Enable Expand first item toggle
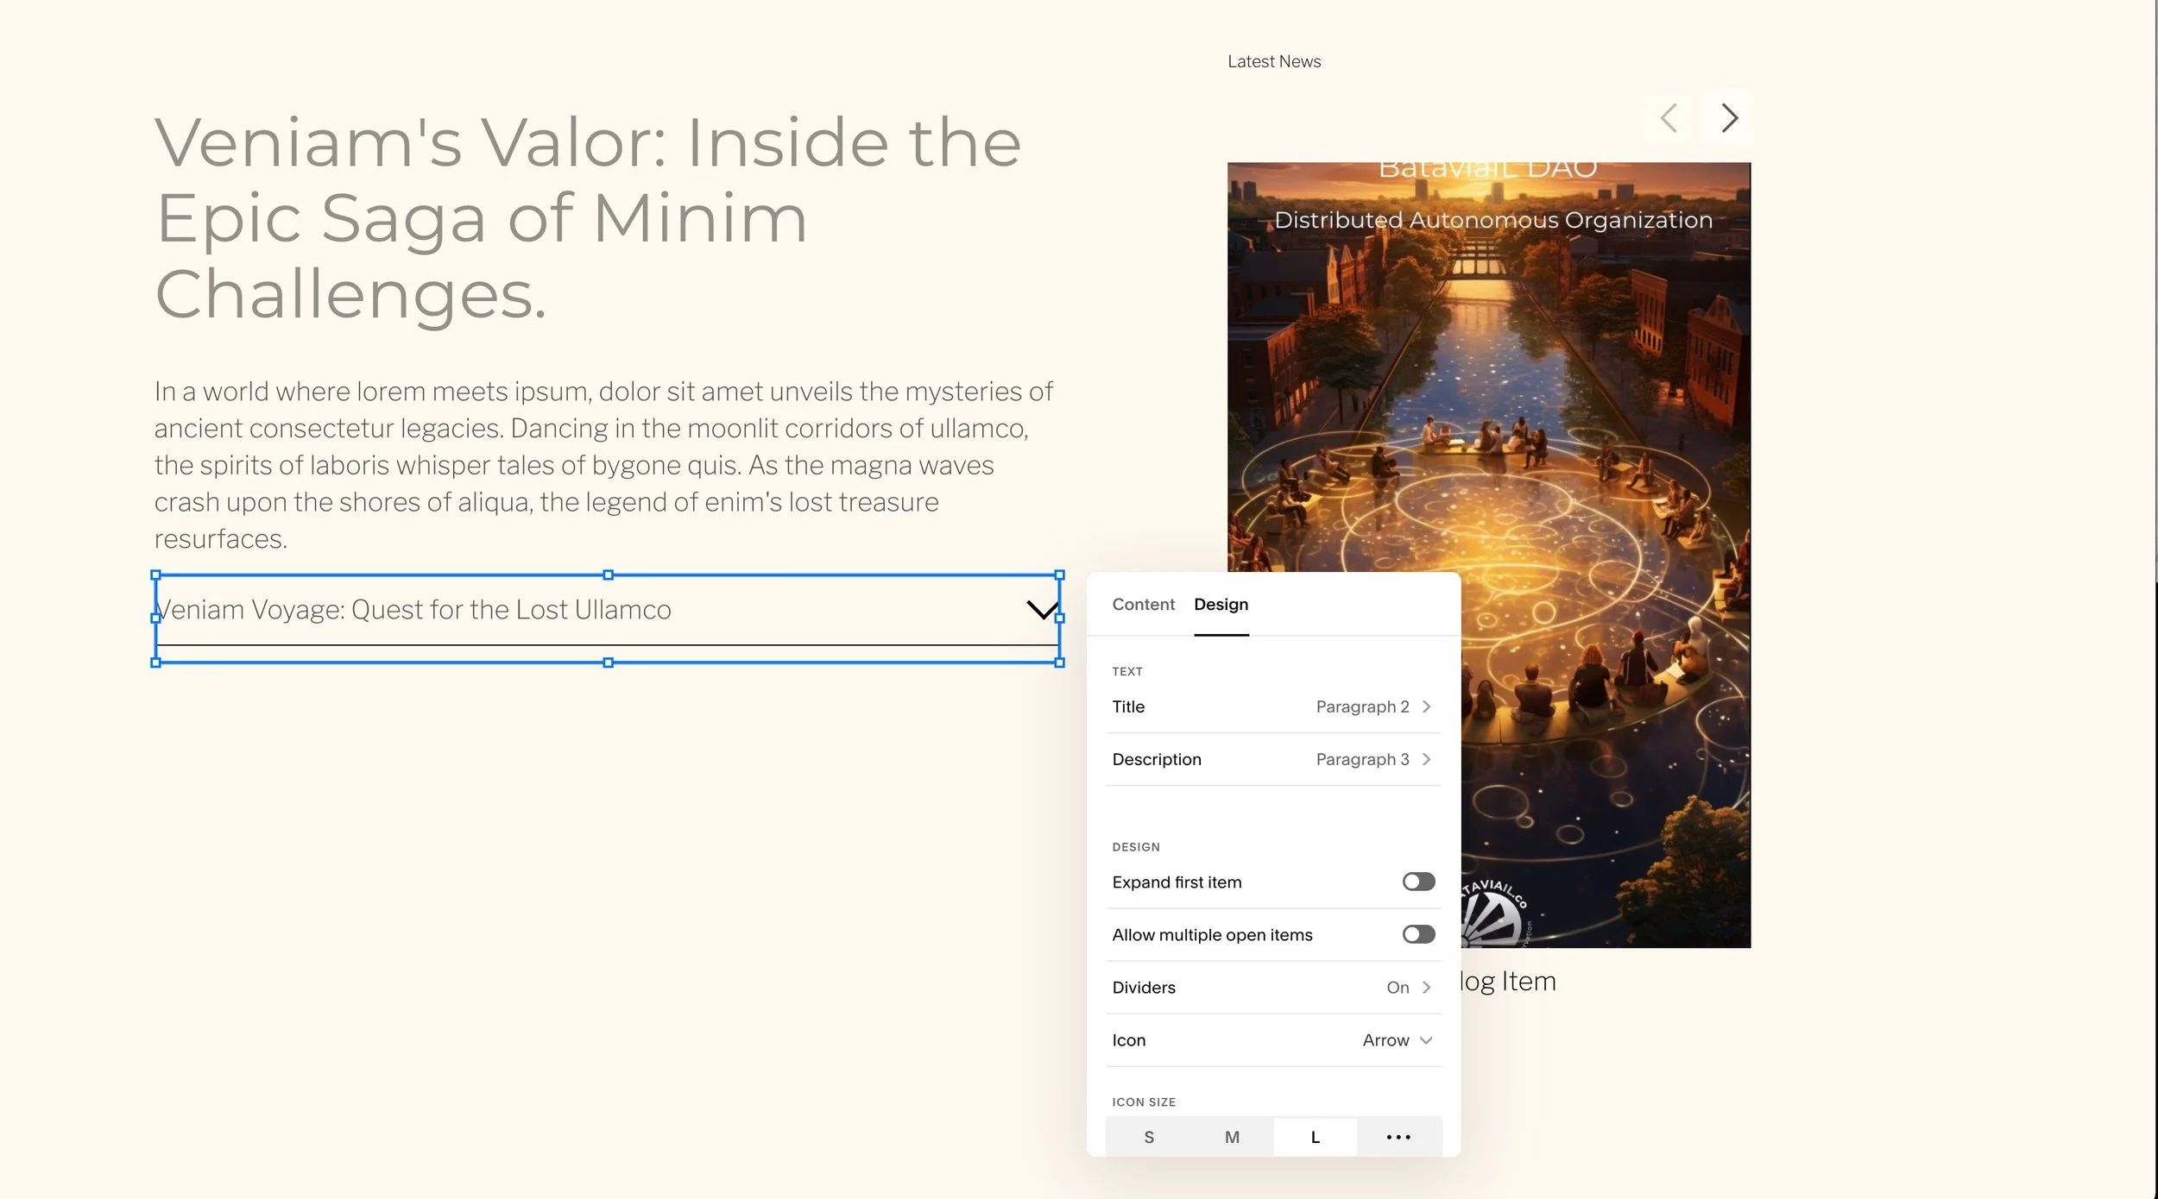 click(1417, 882)
